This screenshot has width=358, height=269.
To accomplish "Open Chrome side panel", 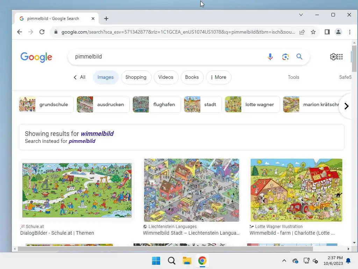I will (327, 32).
